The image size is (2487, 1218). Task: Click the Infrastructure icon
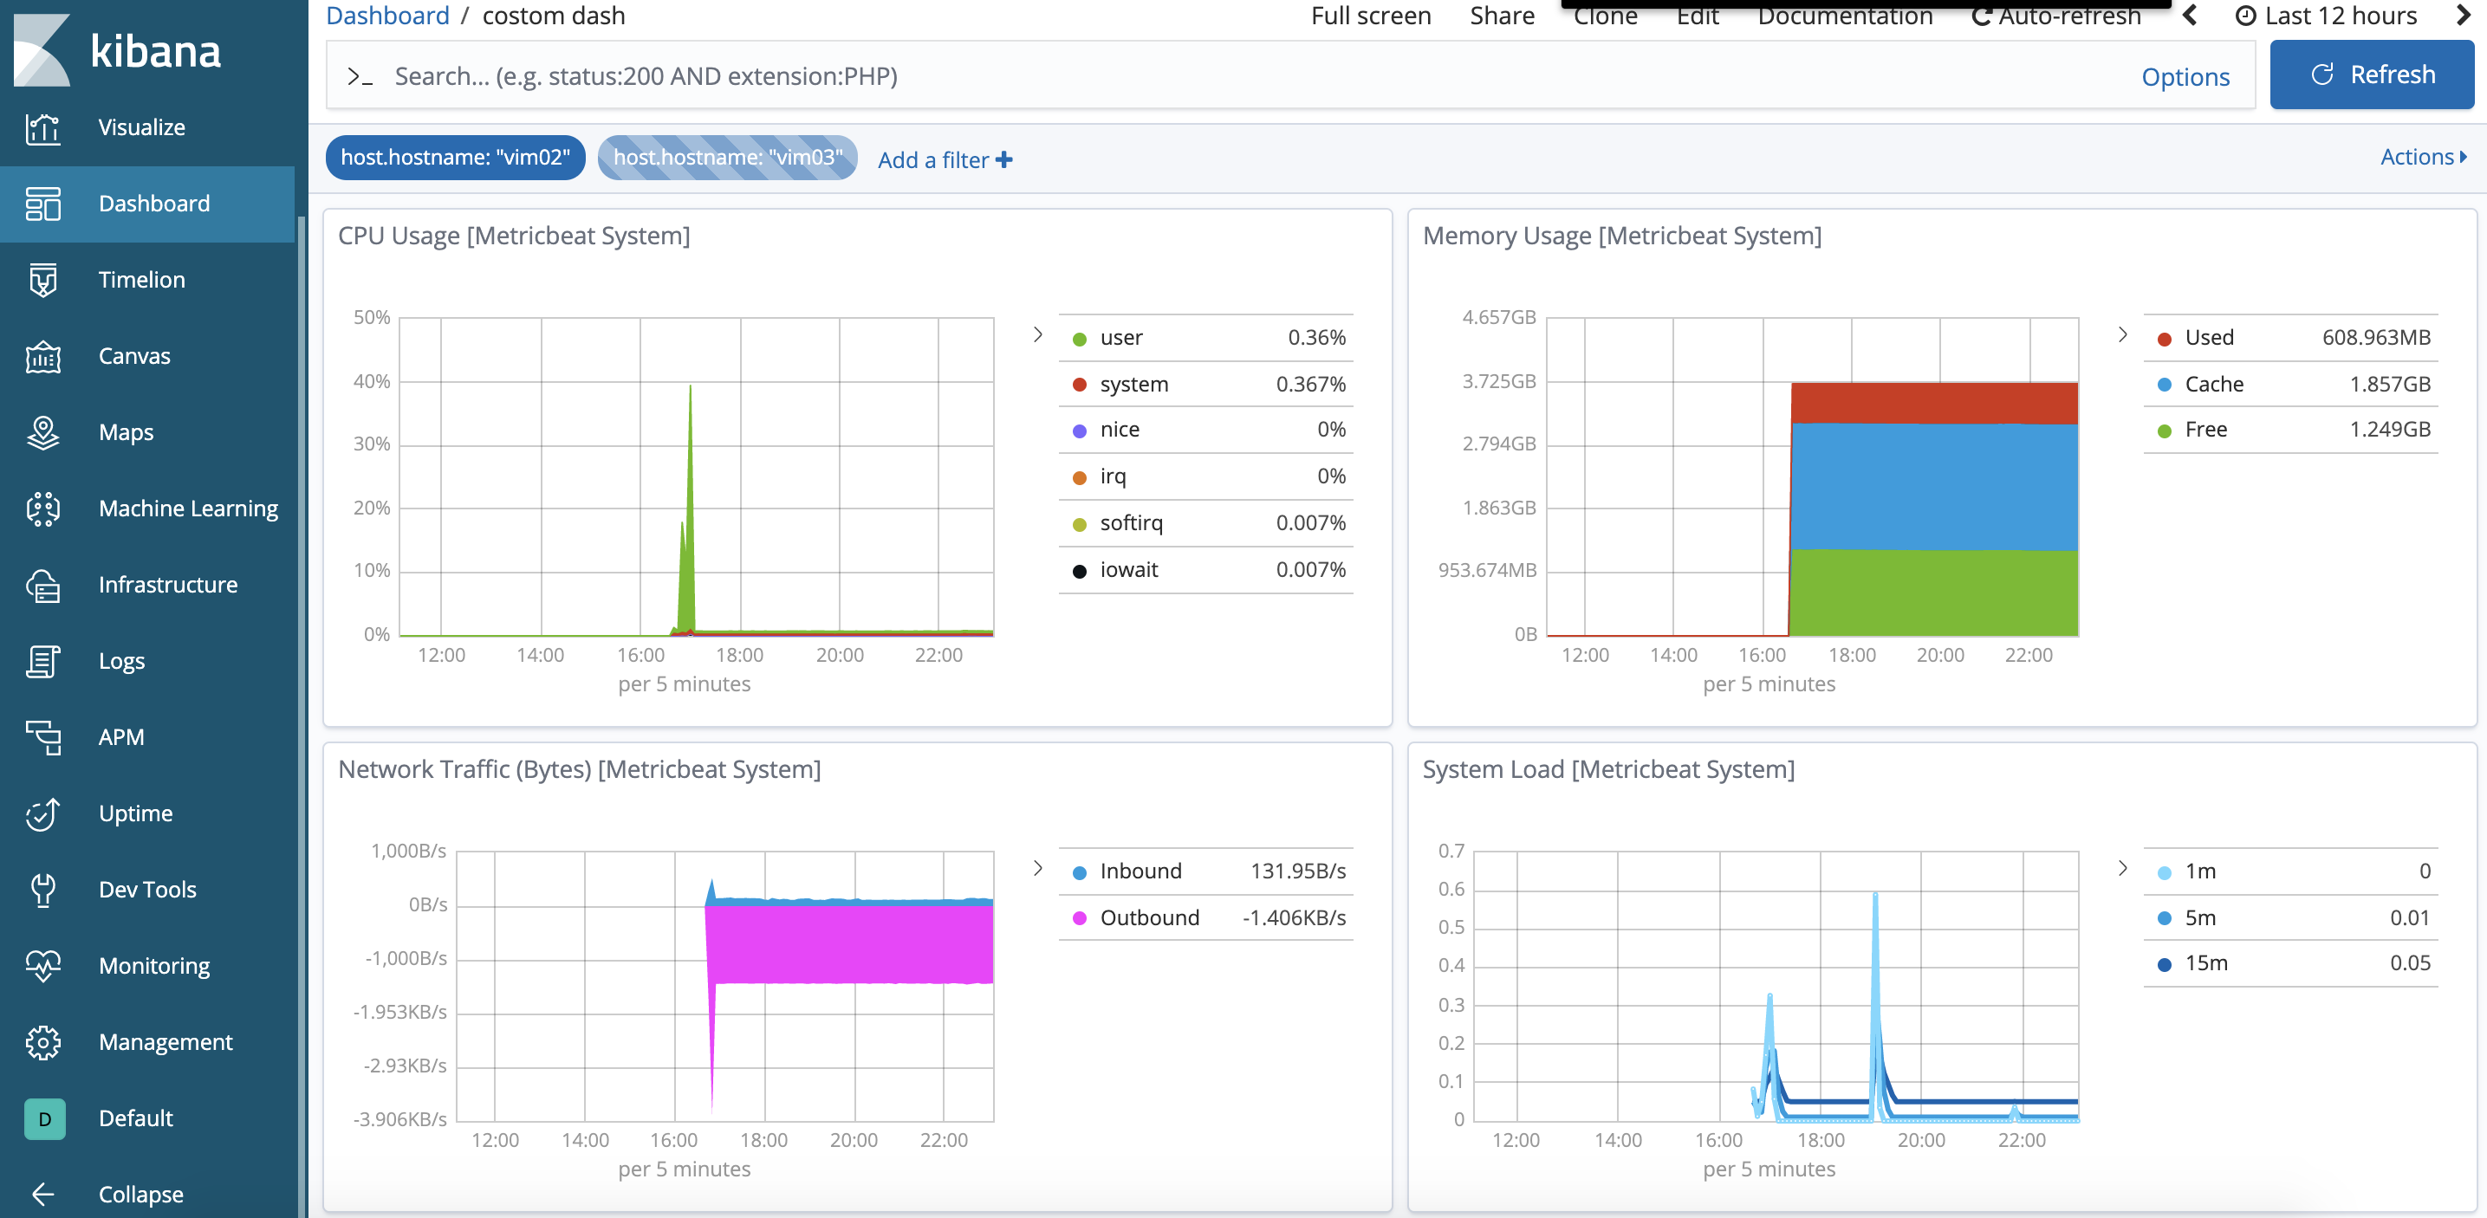tap(42, 586)
